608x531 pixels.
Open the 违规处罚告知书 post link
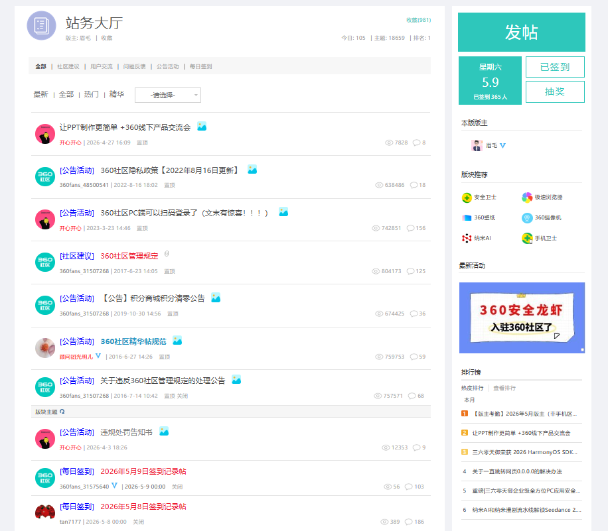tap(126, 432)
